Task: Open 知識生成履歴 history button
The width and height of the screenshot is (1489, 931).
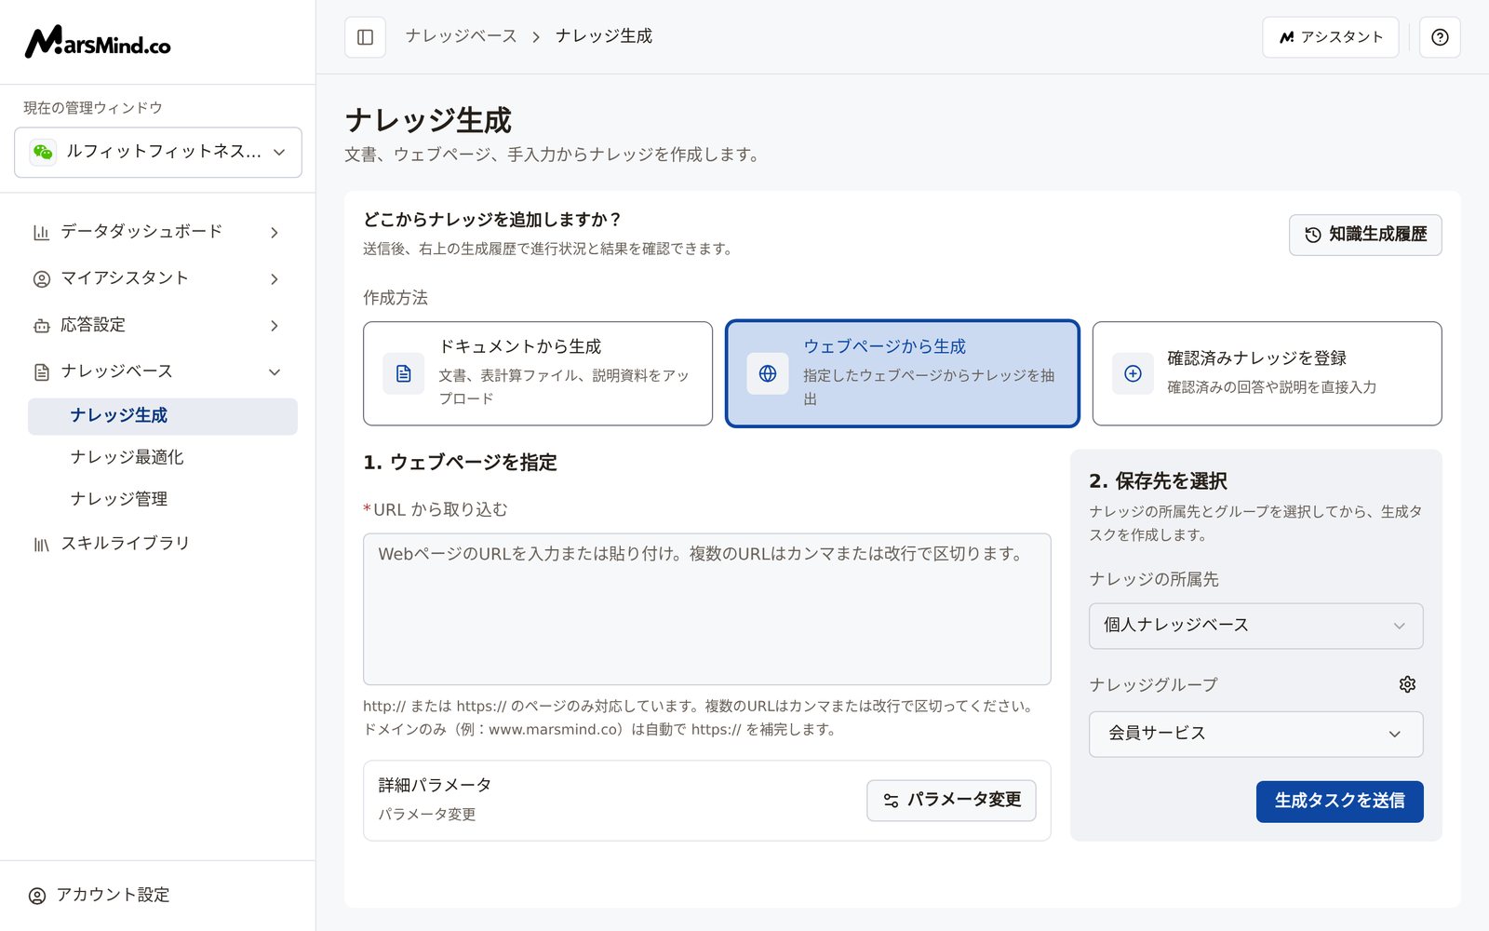Action: [1365, 235]
